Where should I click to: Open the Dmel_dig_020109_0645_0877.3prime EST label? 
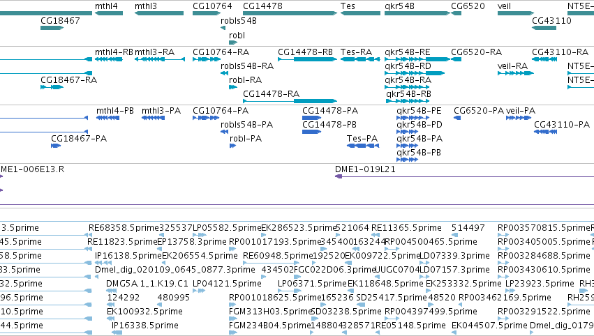175,270
